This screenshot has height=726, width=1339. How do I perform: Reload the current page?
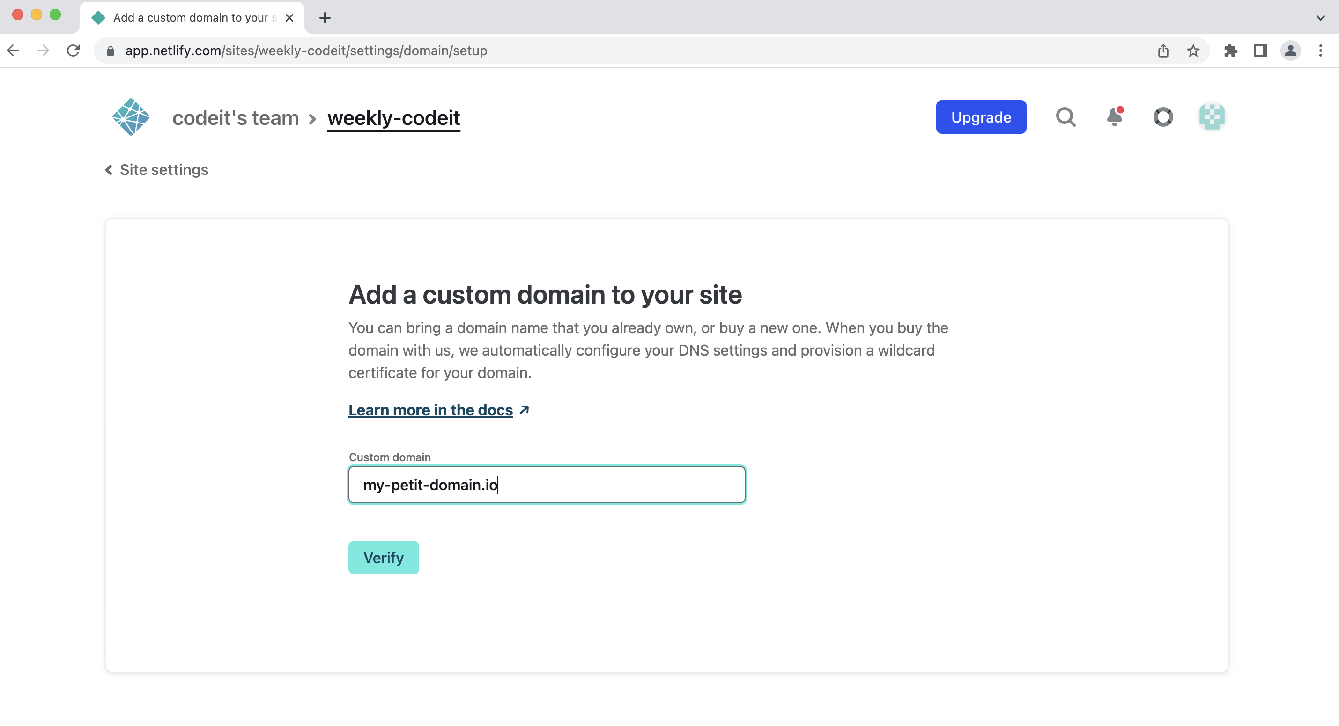[73, 51]
